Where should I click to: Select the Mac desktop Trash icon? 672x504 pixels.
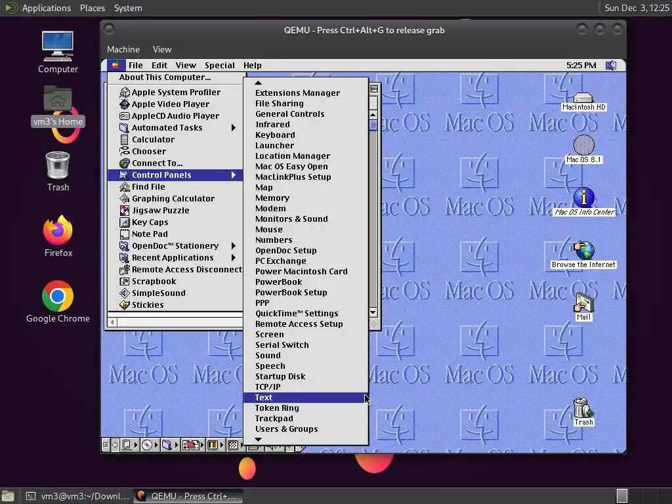[x=583, y=407]
